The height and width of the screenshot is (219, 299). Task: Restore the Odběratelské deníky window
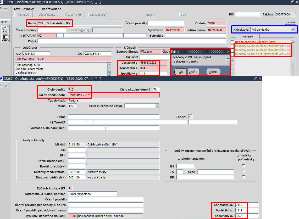tap(256, 78)
